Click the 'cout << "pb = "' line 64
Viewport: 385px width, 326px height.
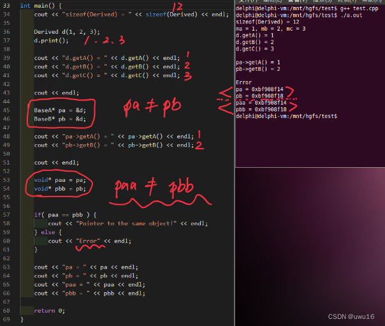(x=86, y=276)
